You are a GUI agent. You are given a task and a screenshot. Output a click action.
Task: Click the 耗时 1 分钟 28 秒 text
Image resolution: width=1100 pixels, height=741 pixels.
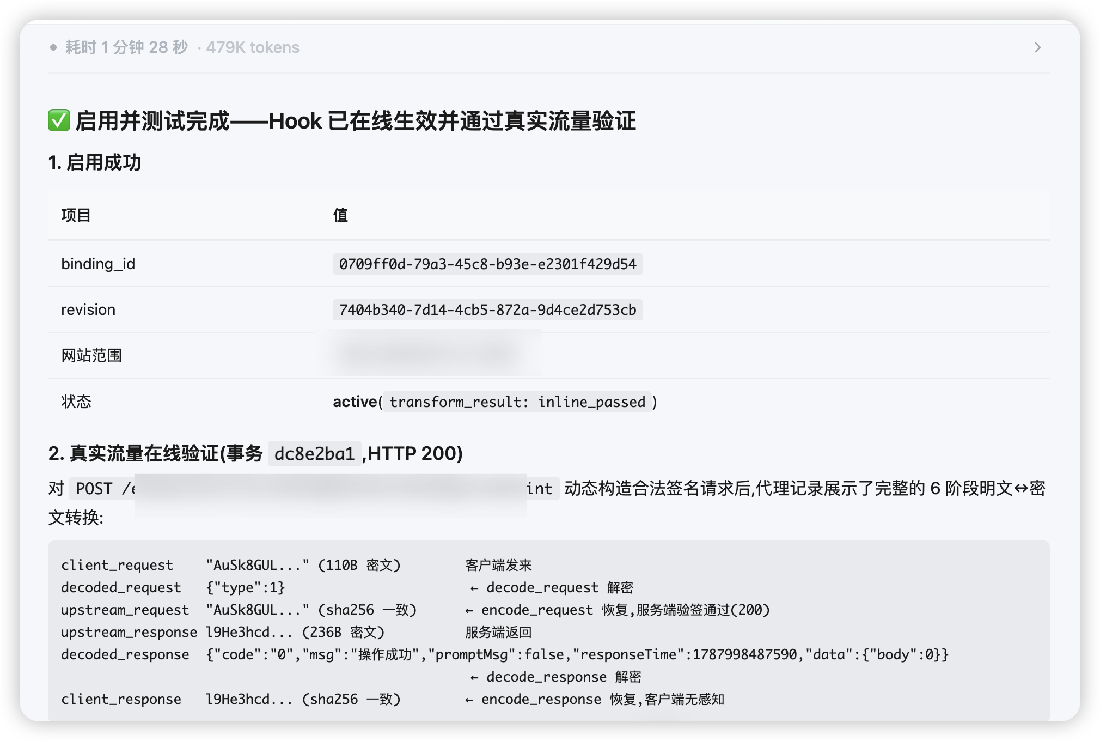point(126,47)
